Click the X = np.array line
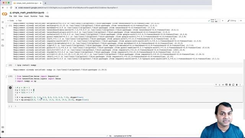 tap(50, 97)
